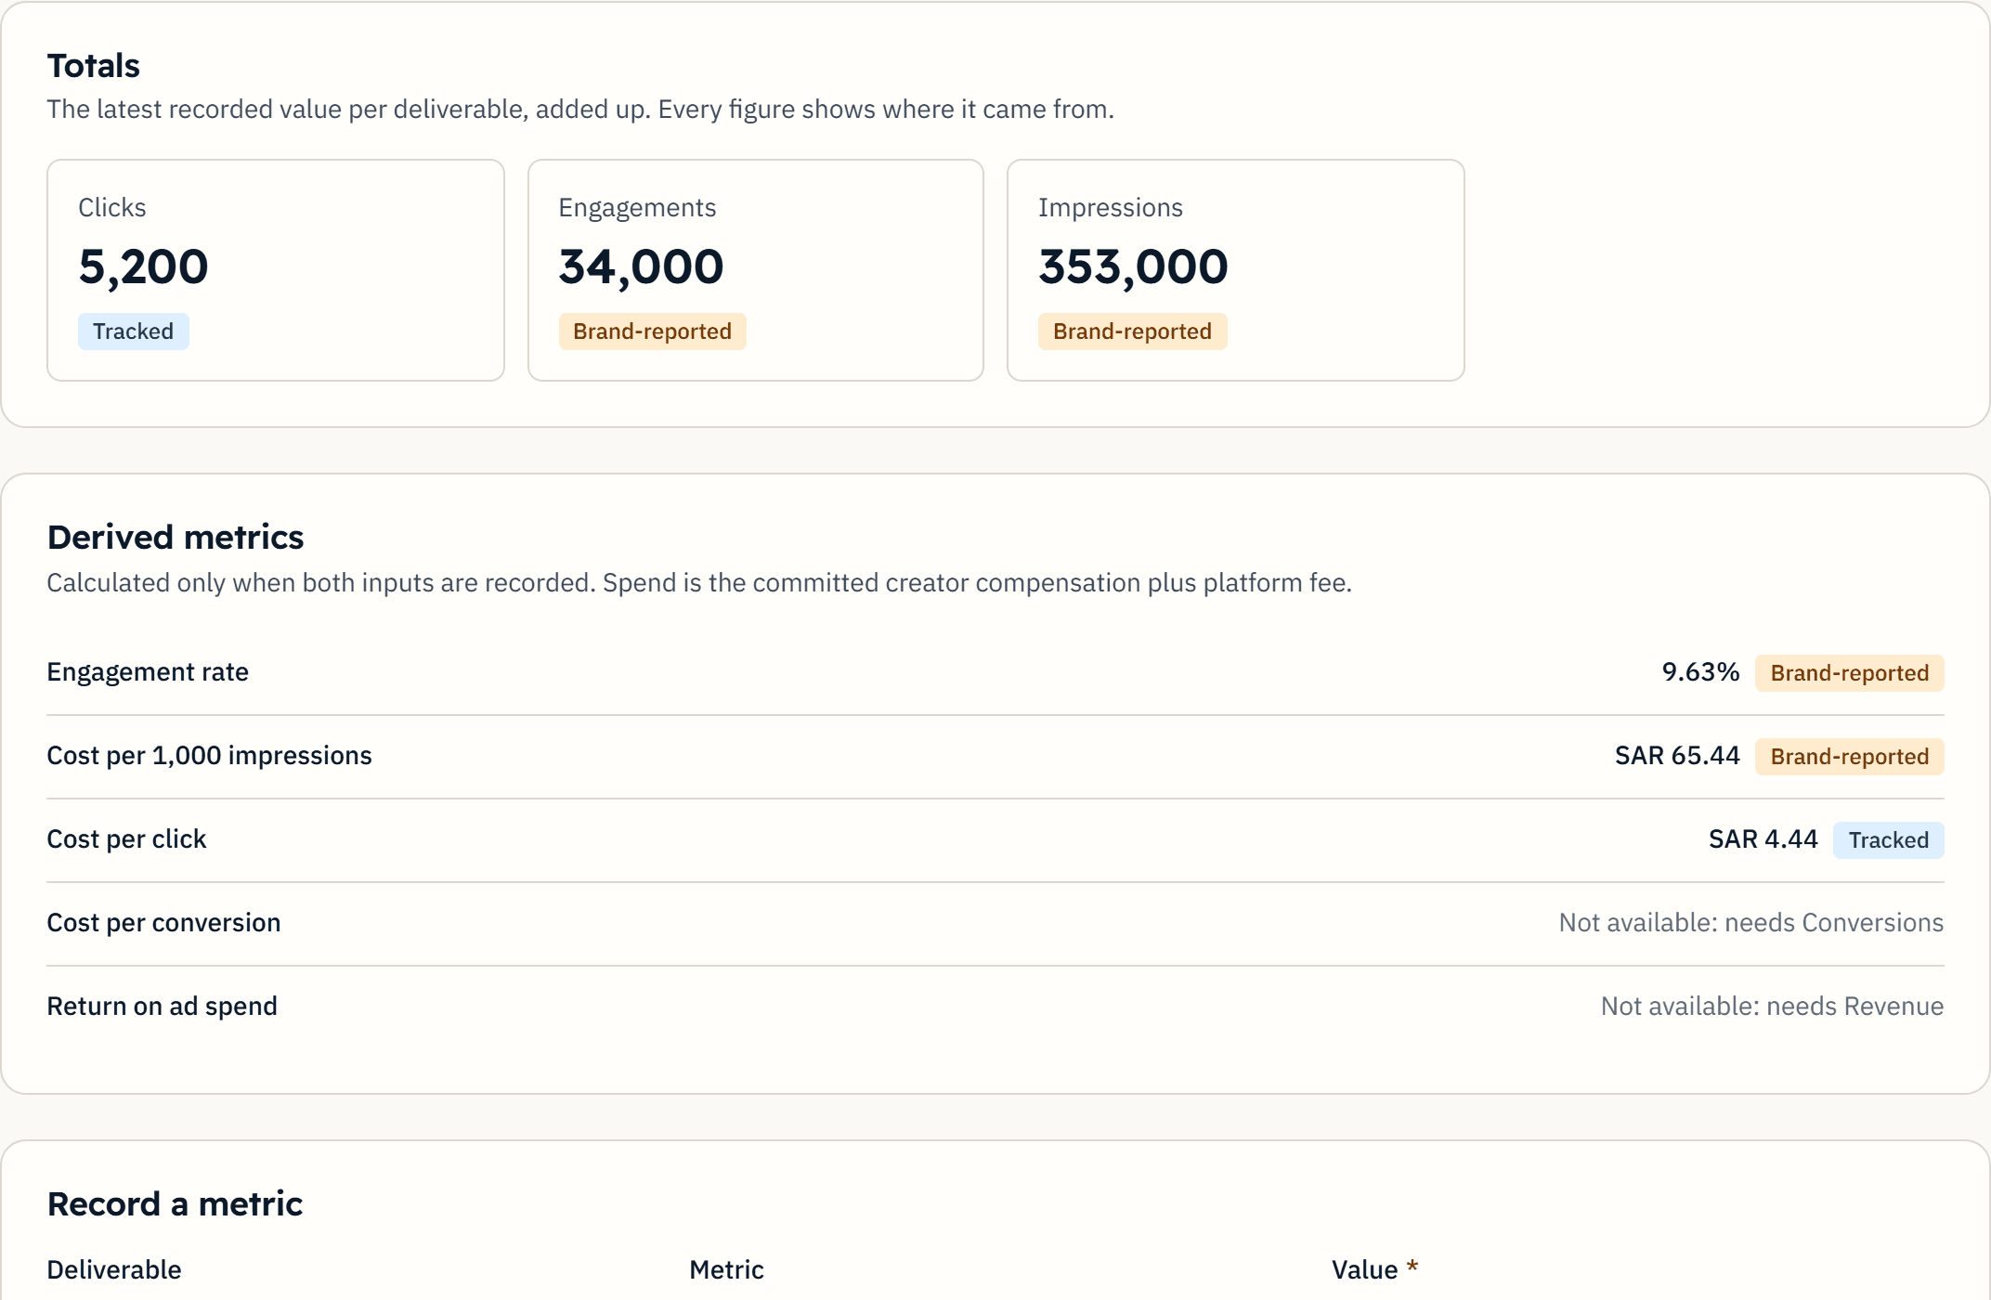Click Brand-reported badge beside SAR 65.44
This screenshot has width=1991, height=1300.
[1849, 757]
